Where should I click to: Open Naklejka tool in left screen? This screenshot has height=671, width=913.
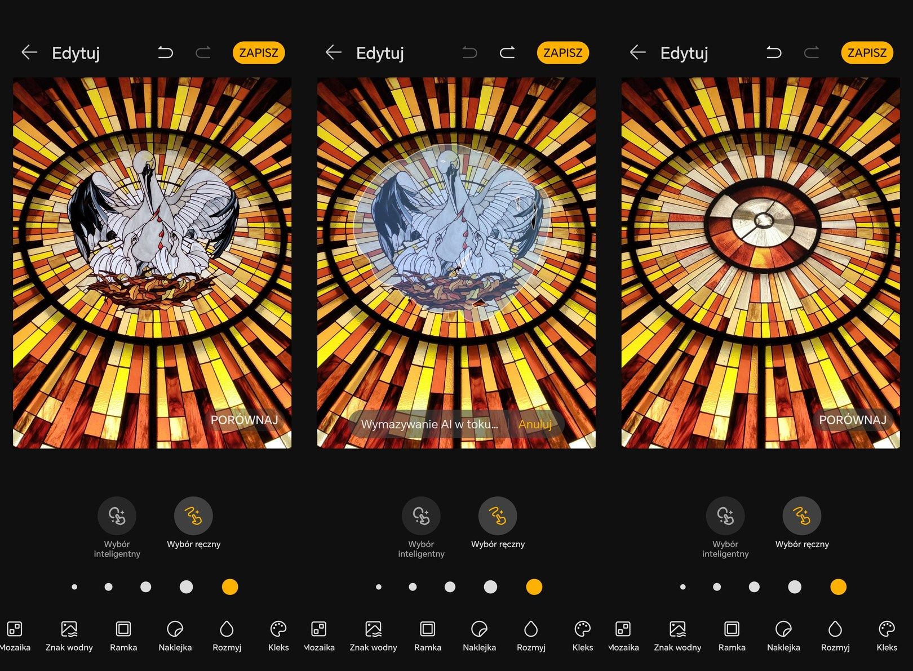coord(175,636)
